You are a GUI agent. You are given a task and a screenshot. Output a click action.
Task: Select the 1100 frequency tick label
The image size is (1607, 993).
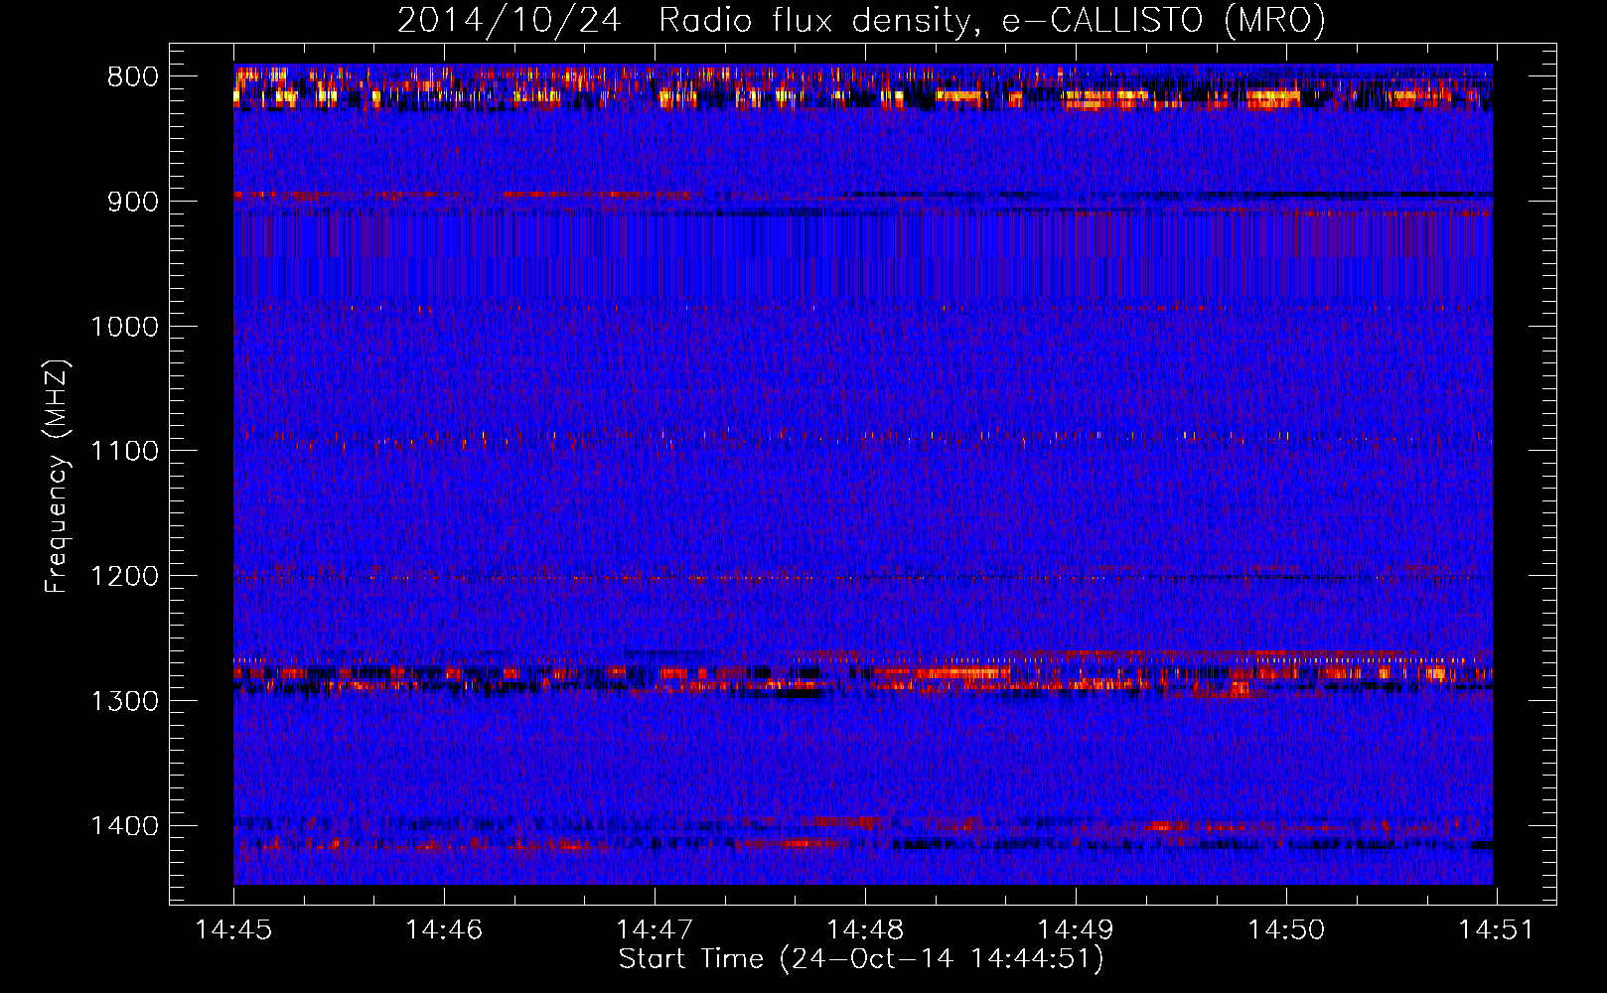tap(124, 452)
